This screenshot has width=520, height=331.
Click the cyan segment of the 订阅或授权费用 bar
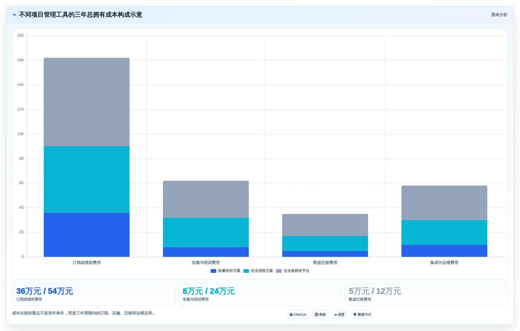87,180
